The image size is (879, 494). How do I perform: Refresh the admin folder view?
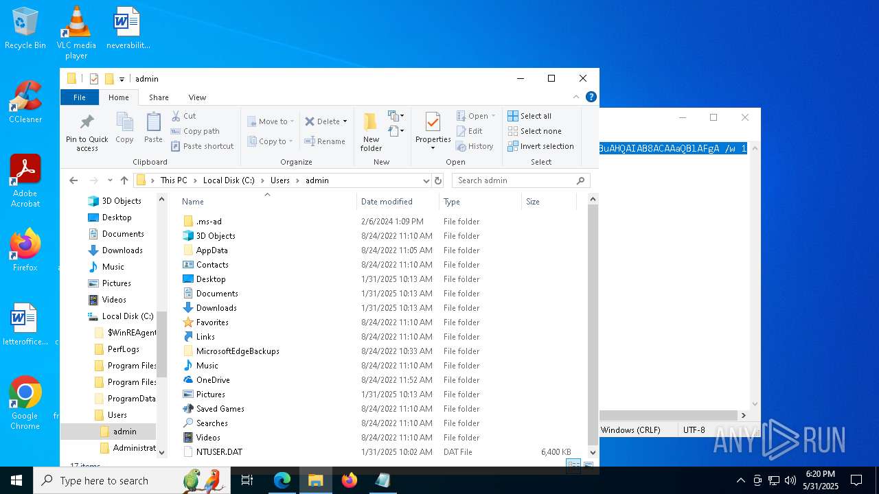(438, 180)
